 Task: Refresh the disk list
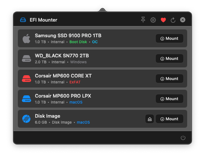[x=173, y=20]
